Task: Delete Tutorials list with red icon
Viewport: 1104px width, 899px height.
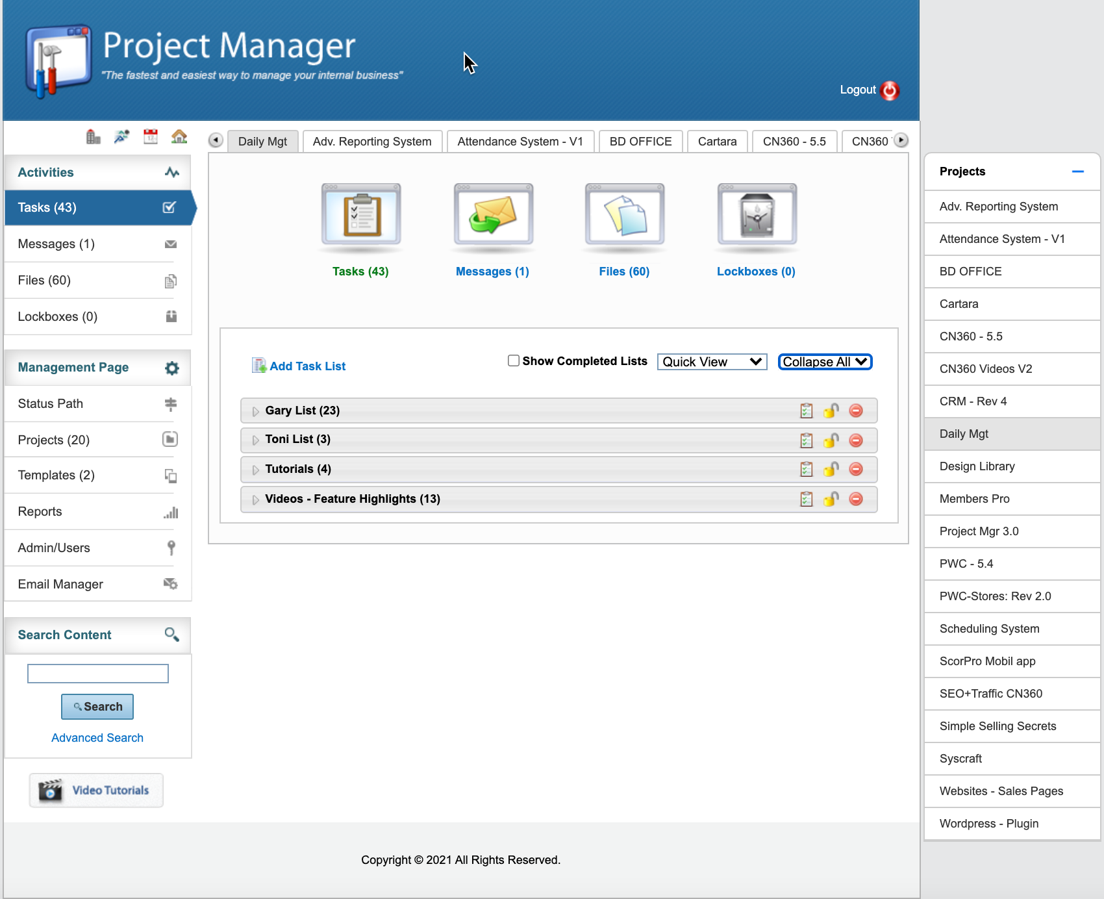Action: [x=856, y=469]
